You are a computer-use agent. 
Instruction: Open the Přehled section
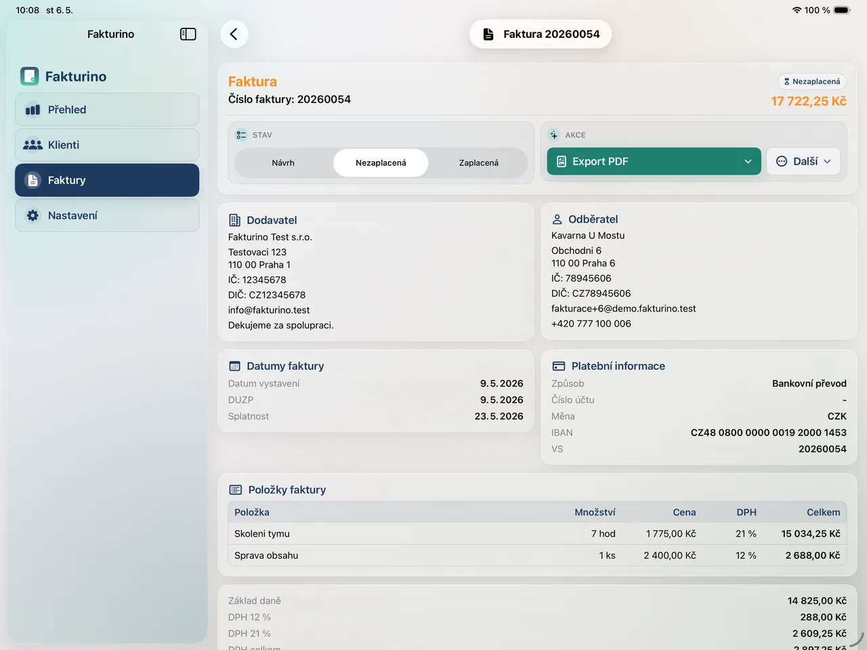107,110
